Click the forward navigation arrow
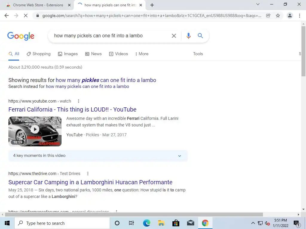 point(16,16)
